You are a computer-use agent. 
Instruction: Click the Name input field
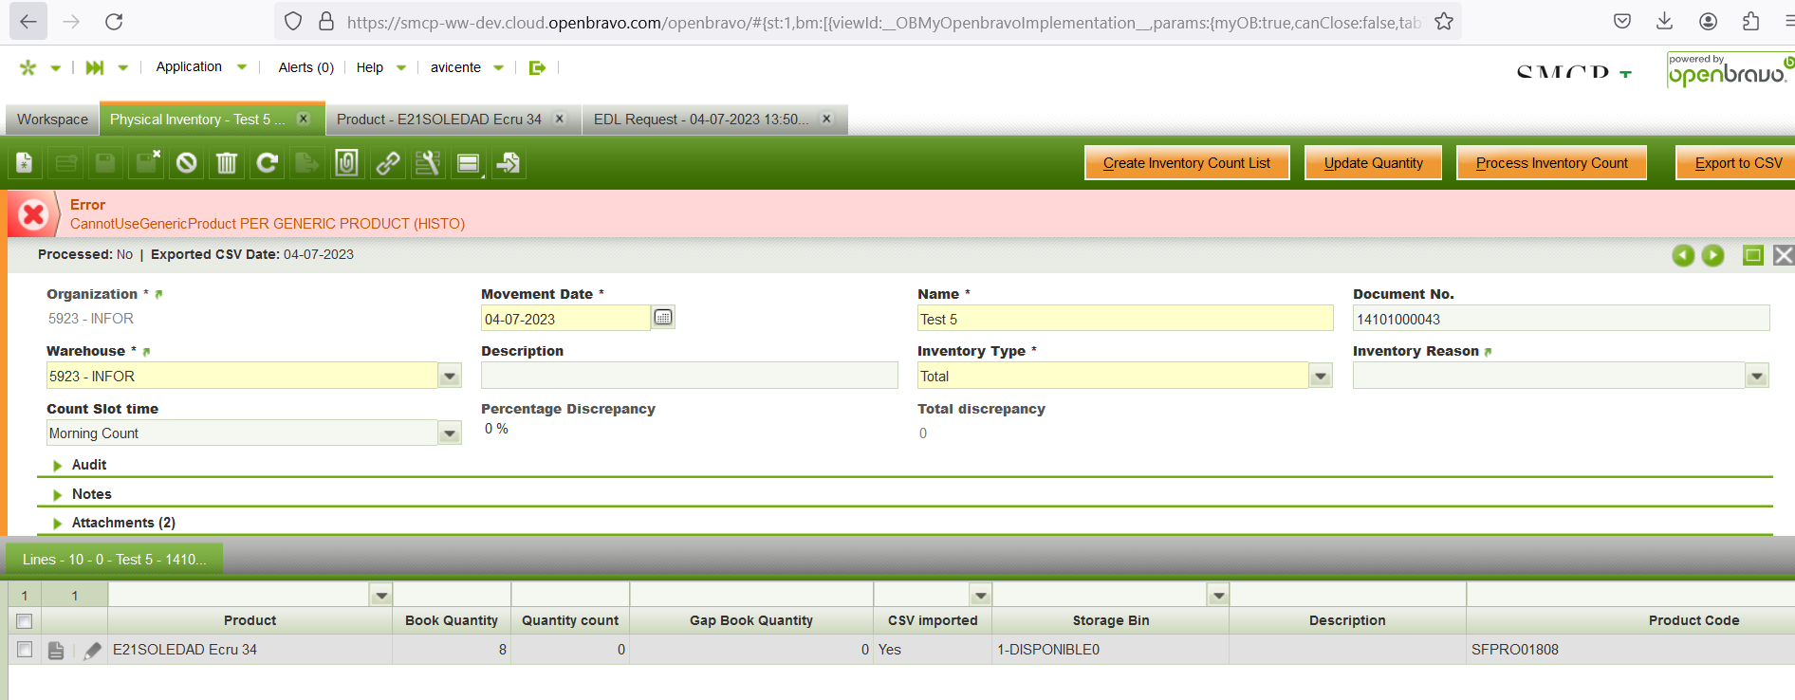coord(1125,319)
